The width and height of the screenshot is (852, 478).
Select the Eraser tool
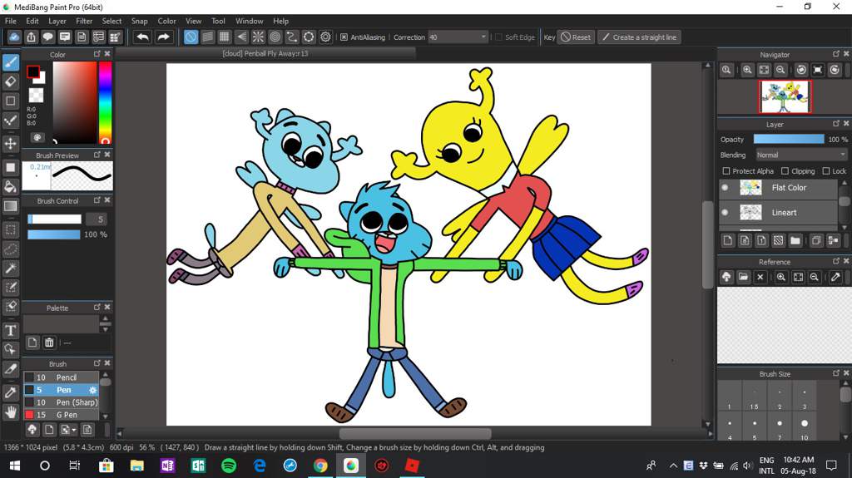coord(10,81)
